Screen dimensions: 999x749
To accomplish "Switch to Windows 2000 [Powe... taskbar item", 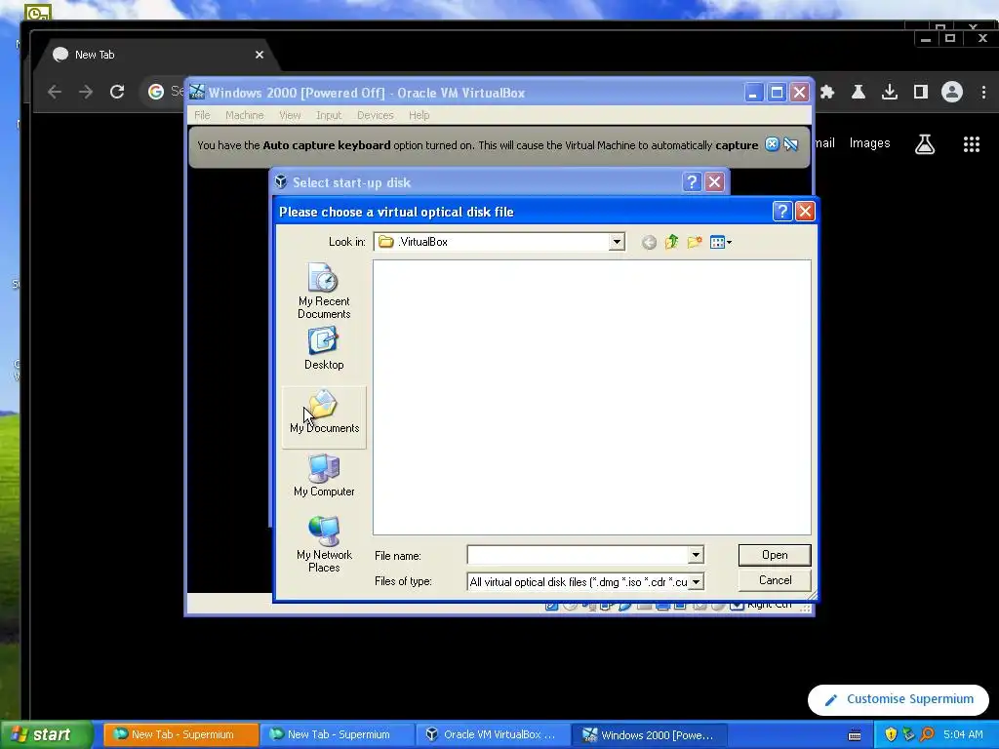I will point(648,734).
